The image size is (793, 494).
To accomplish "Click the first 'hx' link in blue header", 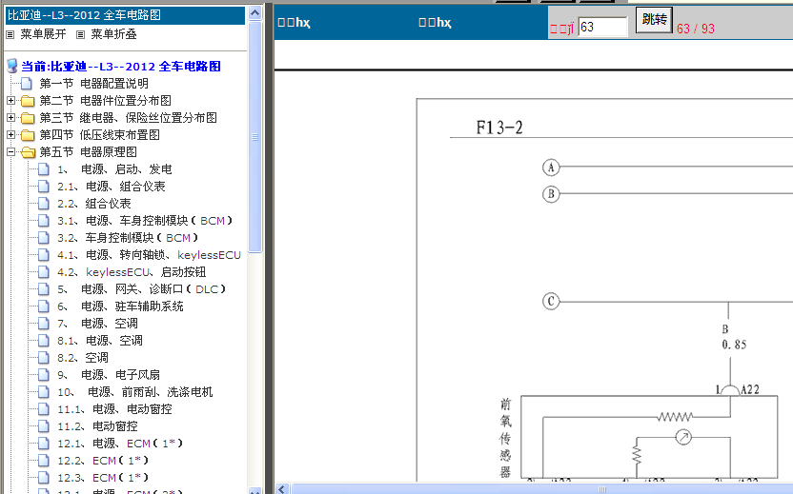I will (294, 23).
